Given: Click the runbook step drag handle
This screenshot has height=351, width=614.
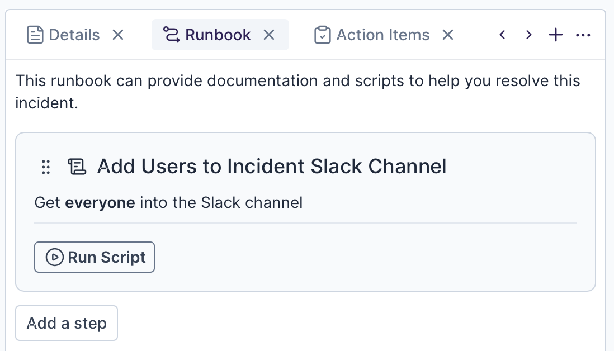Looking at the screenshot, I should [x=46, y=167].
